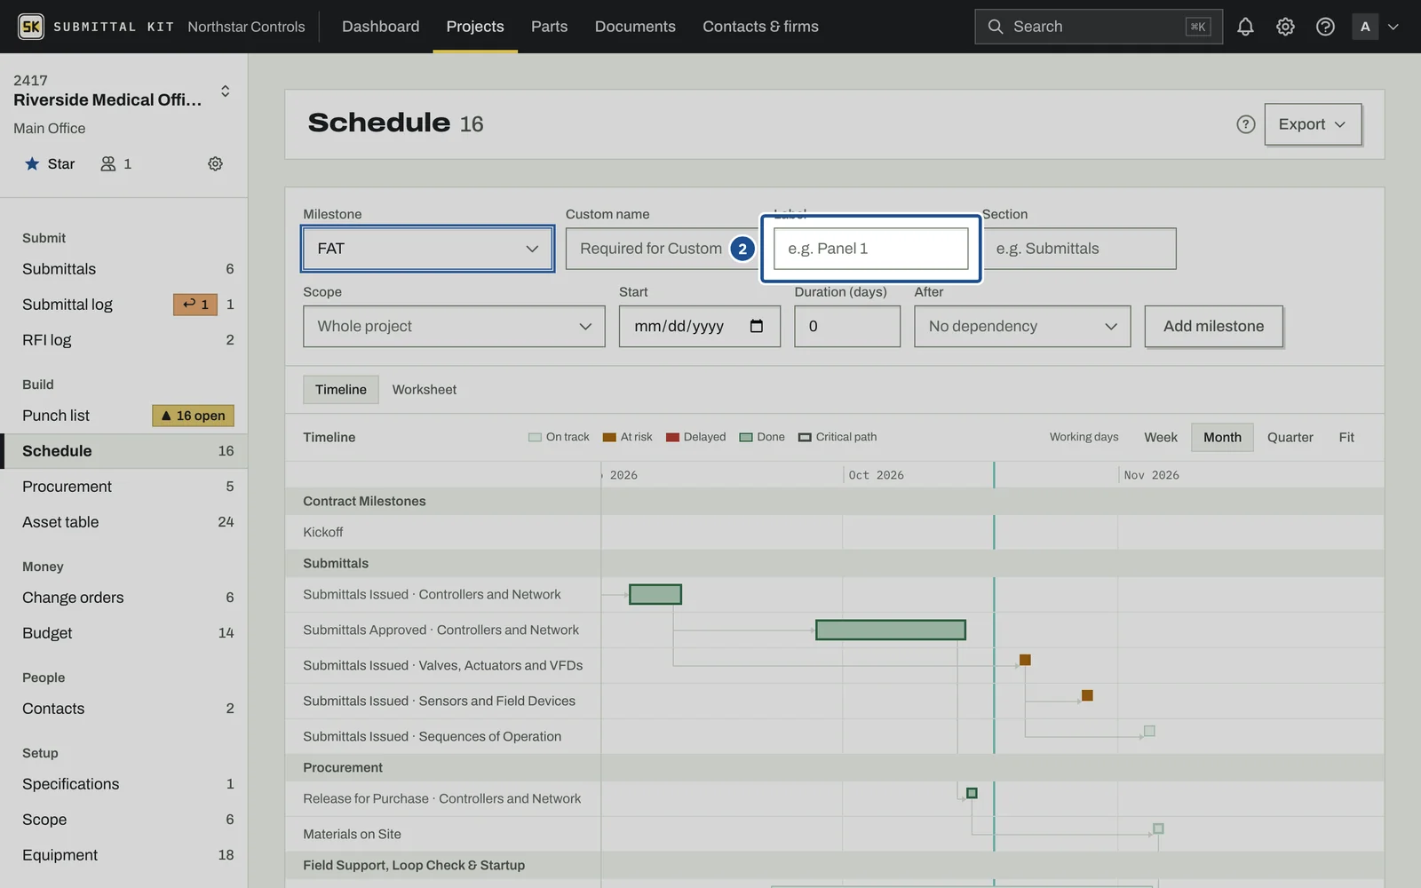Open Contacts & firms navigation item
Image resolution: width=1421 pixels, height=888 pixels.
click(x=760, y=27)
